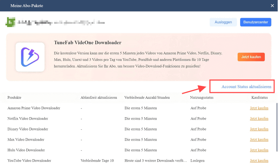Viewport: 278px width, 168px height.
Task: Click Auf Probe status in Hulu row
Action: [198, 150]
